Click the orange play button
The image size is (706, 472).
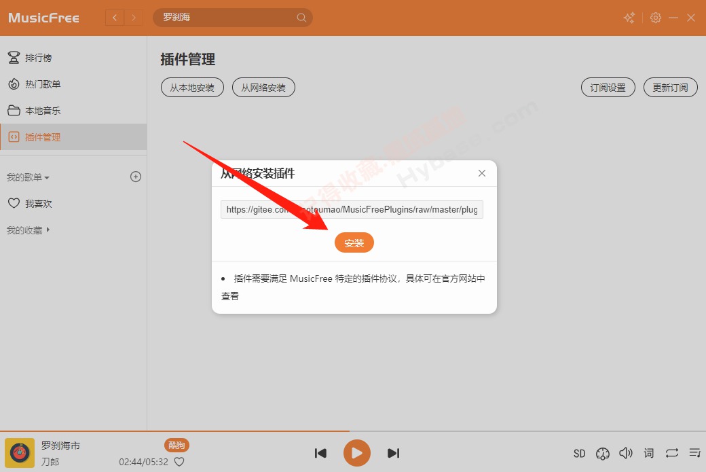356,452
